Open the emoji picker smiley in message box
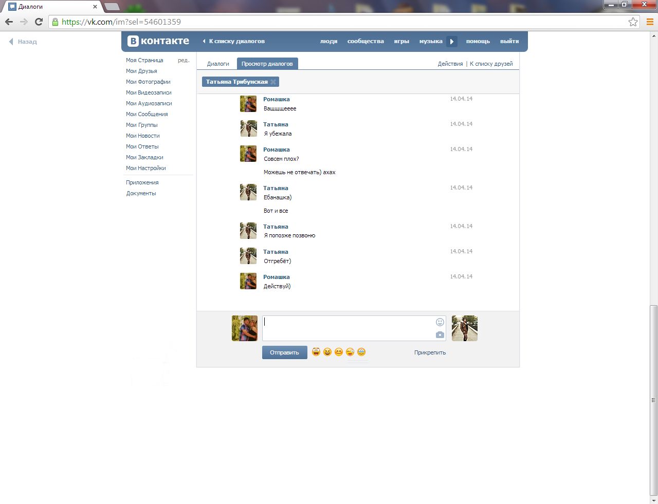The width and height of the screenshot is (658, 504). point(440,322)
